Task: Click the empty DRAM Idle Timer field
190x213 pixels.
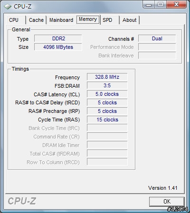Action: point(107,145)
